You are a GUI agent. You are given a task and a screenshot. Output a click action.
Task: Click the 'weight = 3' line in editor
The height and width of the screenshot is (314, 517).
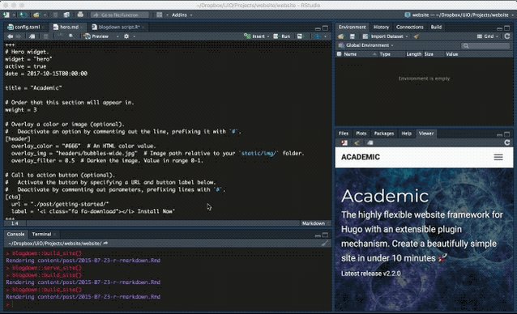(x=21, y=109)
